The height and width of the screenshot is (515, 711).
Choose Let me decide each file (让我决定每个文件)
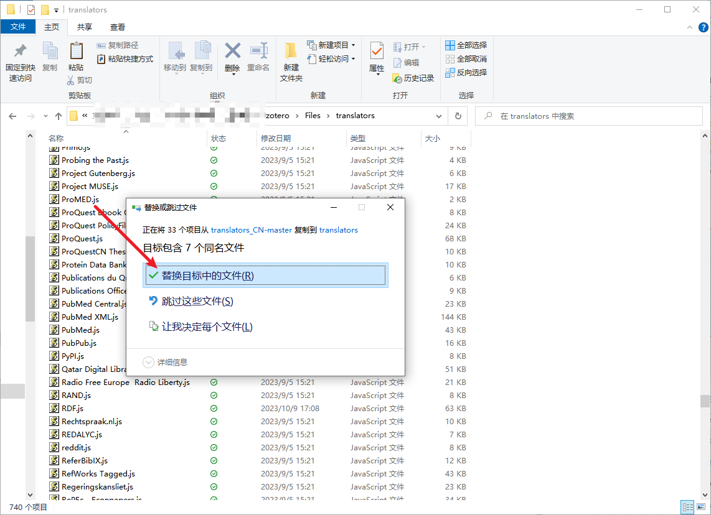(265, 327)
